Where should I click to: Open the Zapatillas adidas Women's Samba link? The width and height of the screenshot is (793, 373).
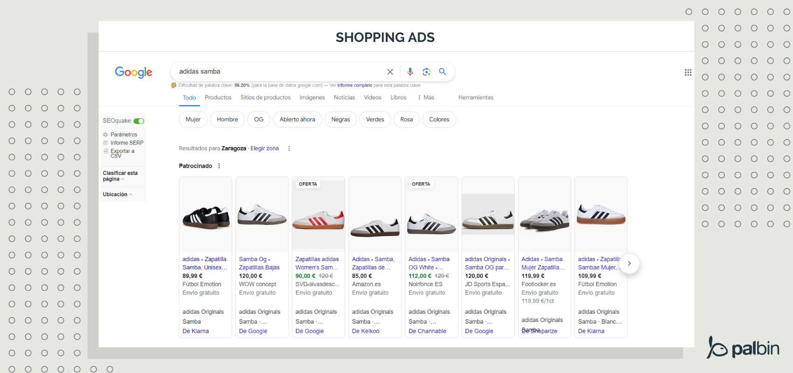[317, 263]
